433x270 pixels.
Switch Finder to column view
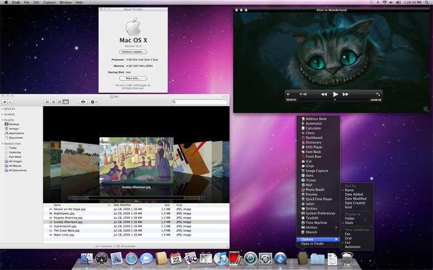tap(60, 102)
